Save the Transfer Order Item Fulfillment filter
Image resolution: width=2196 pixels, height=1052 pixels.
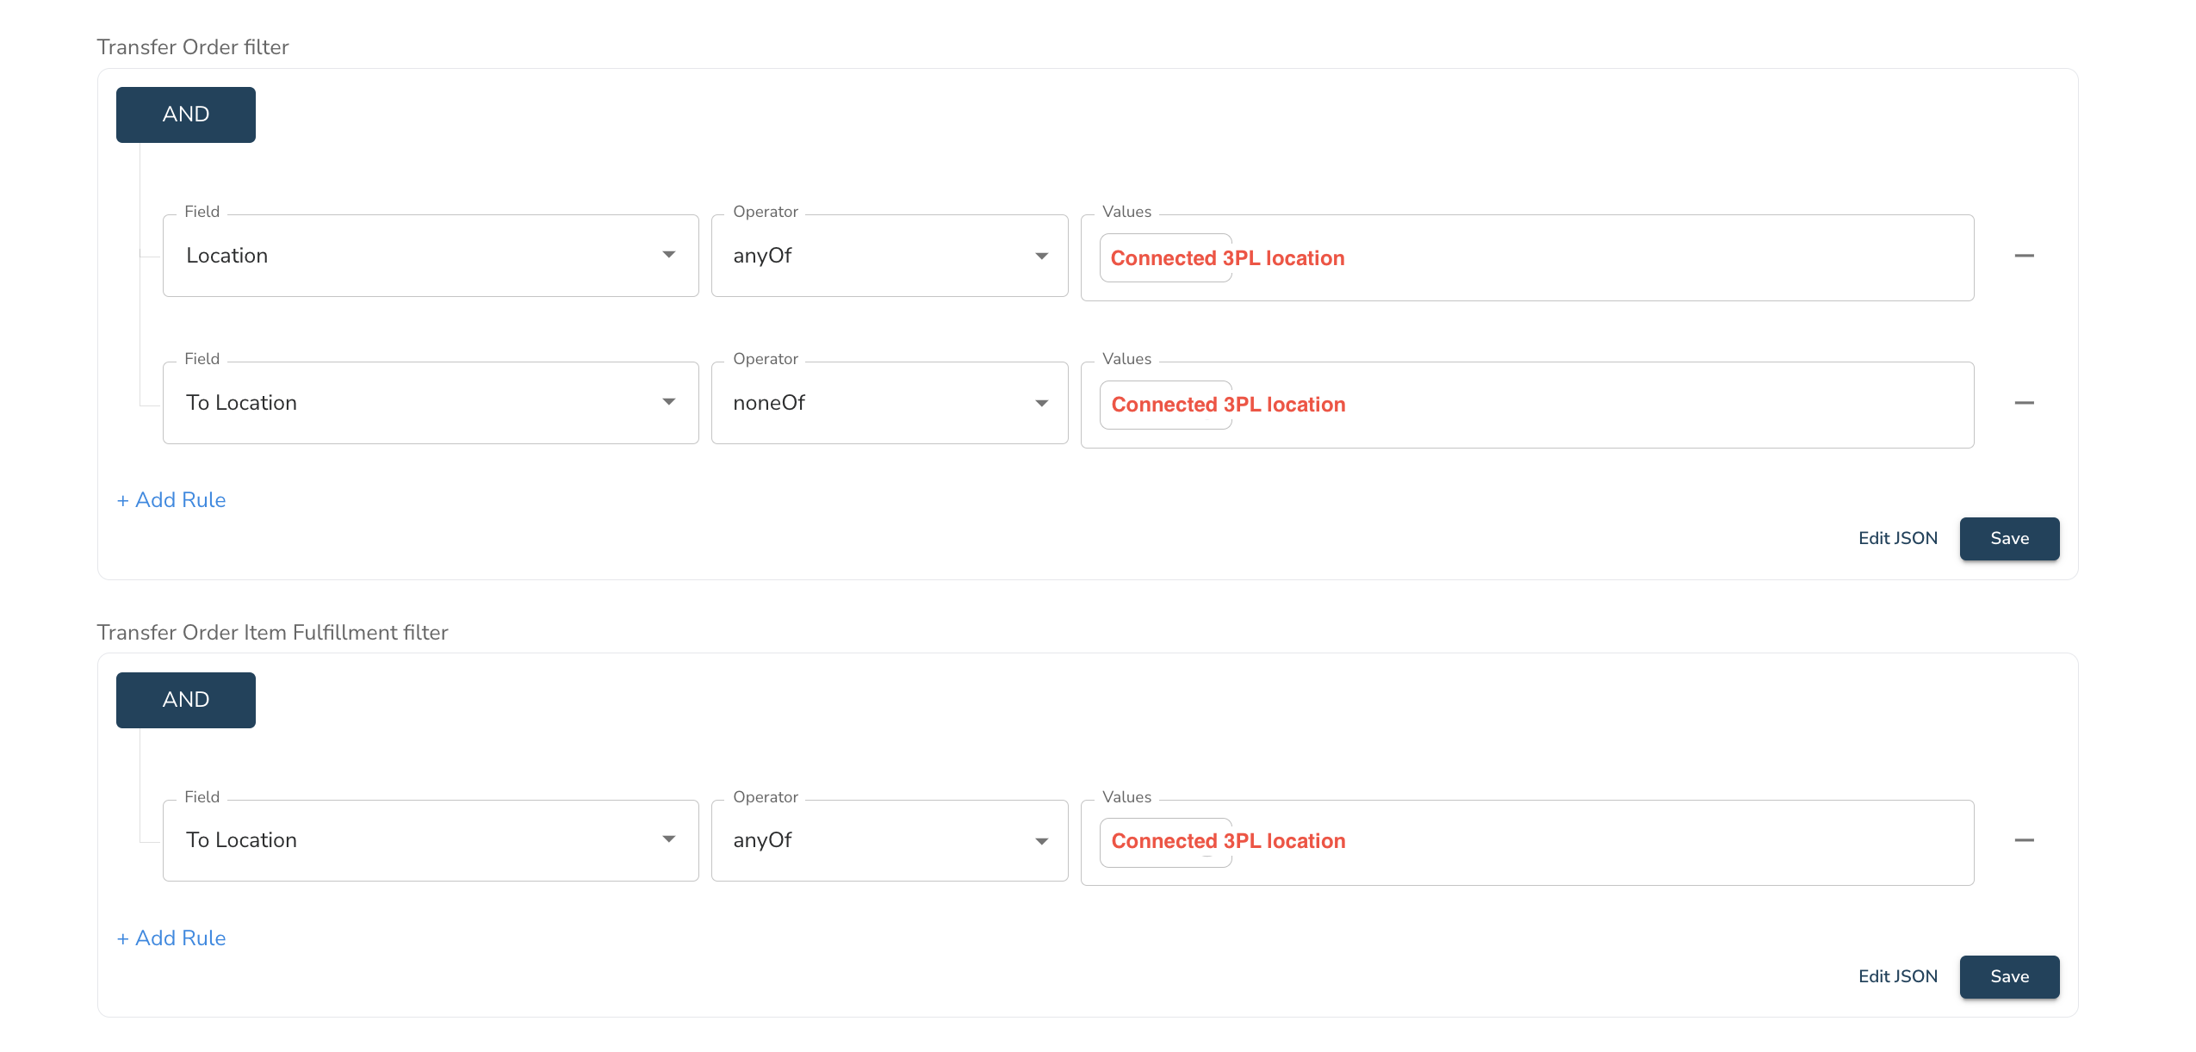tap(2009, 977)
